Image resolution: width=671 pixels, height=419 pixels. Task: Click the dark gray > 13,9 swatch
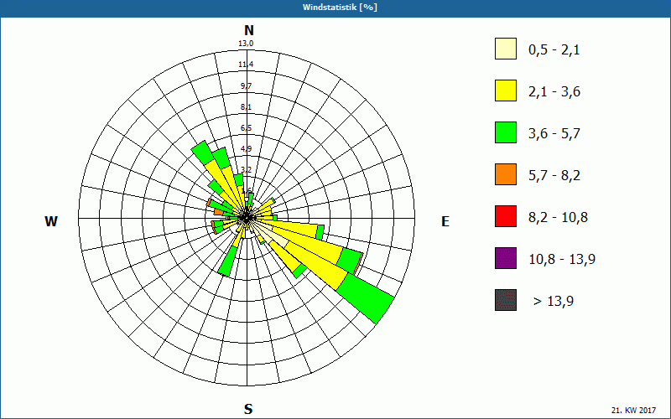pyautogui.click(x=506, y=300)
